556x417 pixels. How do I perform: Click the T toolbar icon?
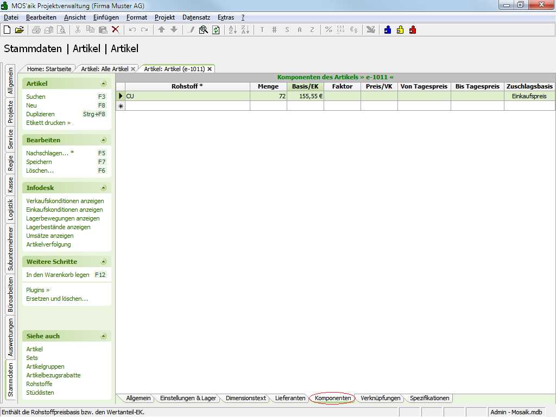point(262,30)
